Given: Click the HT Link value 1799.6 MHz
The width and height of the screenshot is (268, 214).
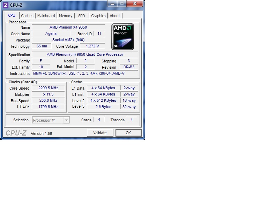Looking at the screenshot, I should 48,107.
